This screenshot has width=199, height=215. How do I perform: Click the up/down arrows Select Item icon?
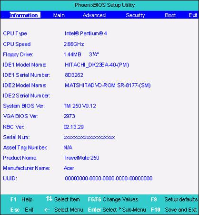[49, 199]
